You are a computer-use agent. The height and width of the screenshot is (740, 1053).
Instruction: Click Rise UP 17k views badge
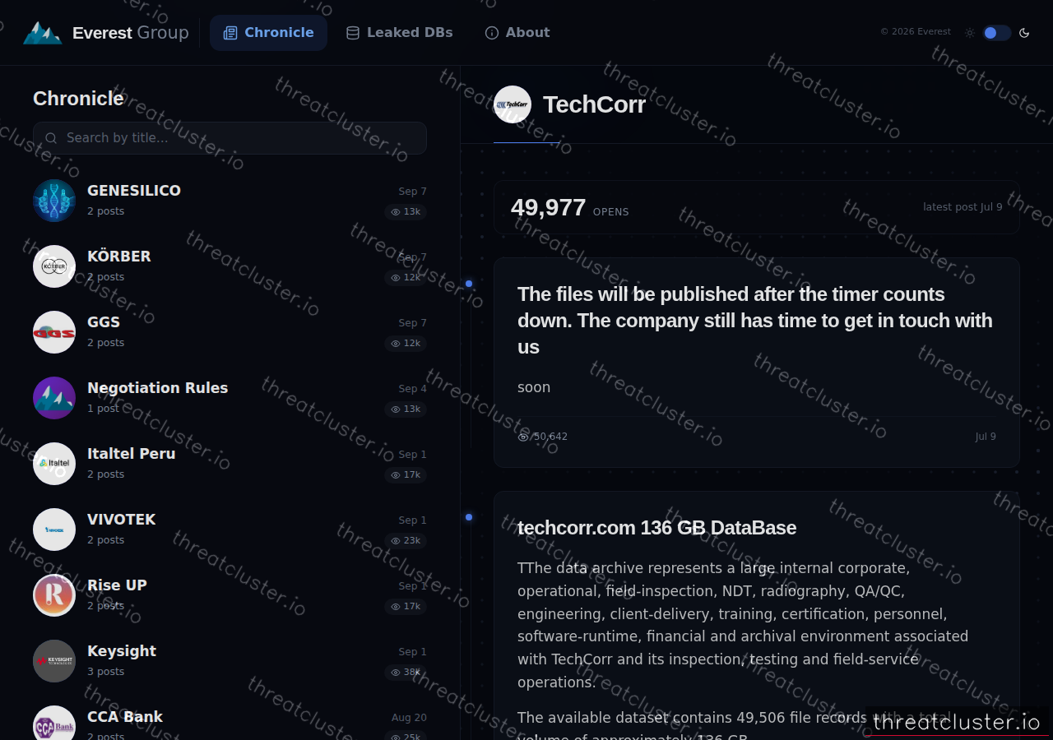coord(406,607)
